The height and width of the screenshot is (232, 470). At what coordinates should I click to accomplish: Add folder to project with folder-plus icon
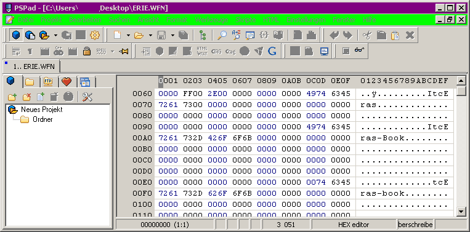[12, 97]
